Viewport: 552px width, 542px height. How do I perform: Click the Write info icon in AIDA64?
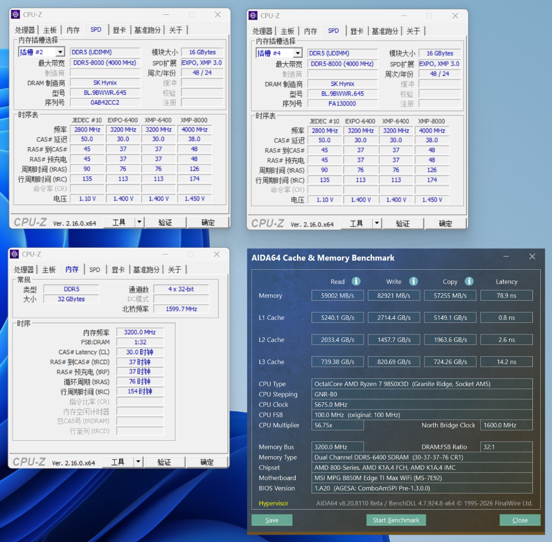414,281
